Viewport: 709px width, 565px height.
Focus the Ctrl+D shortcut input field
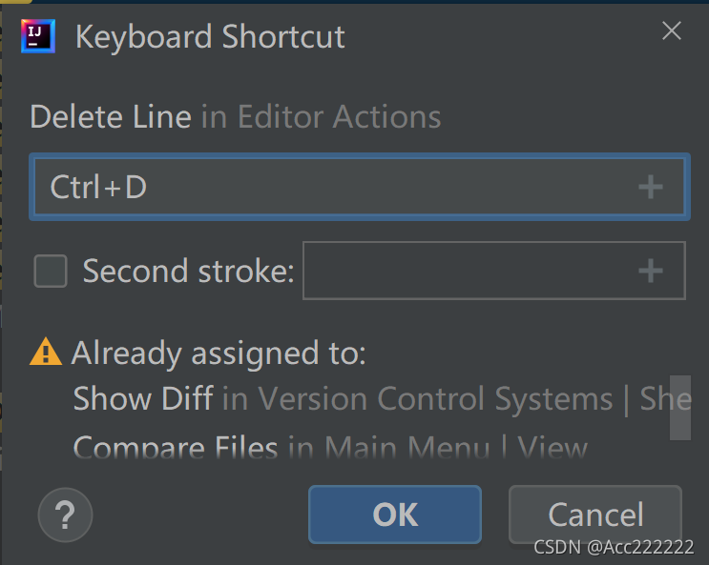click(360, 187)
